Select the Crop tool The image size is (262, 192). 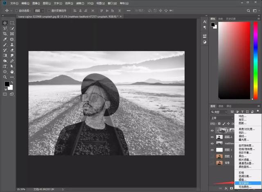pyautogui.click(x=5, y=34)
